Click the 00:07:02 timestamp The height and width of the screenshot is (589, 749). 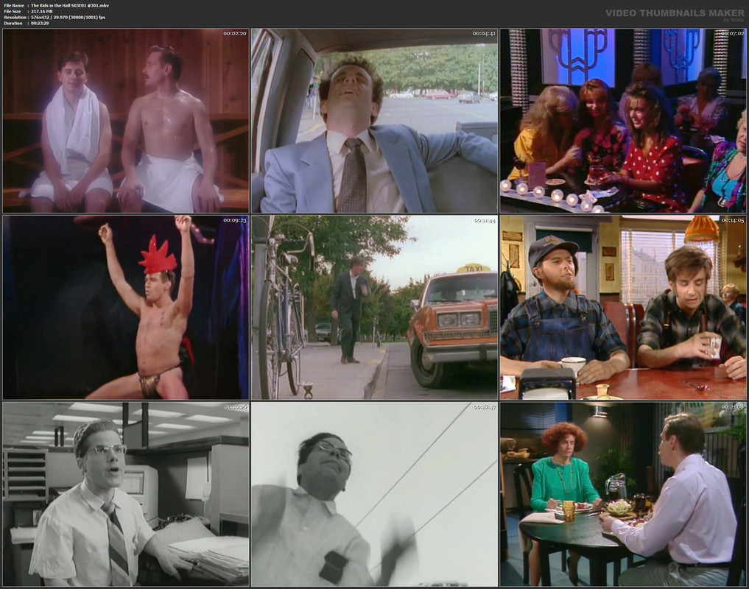coord(732,33)
